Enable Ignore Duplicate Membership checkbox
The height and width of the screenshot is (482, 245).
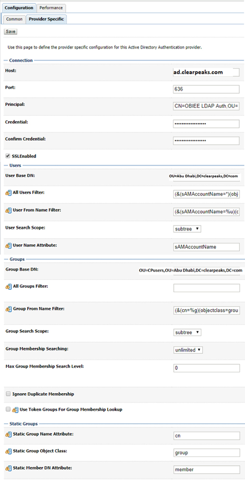8,394
